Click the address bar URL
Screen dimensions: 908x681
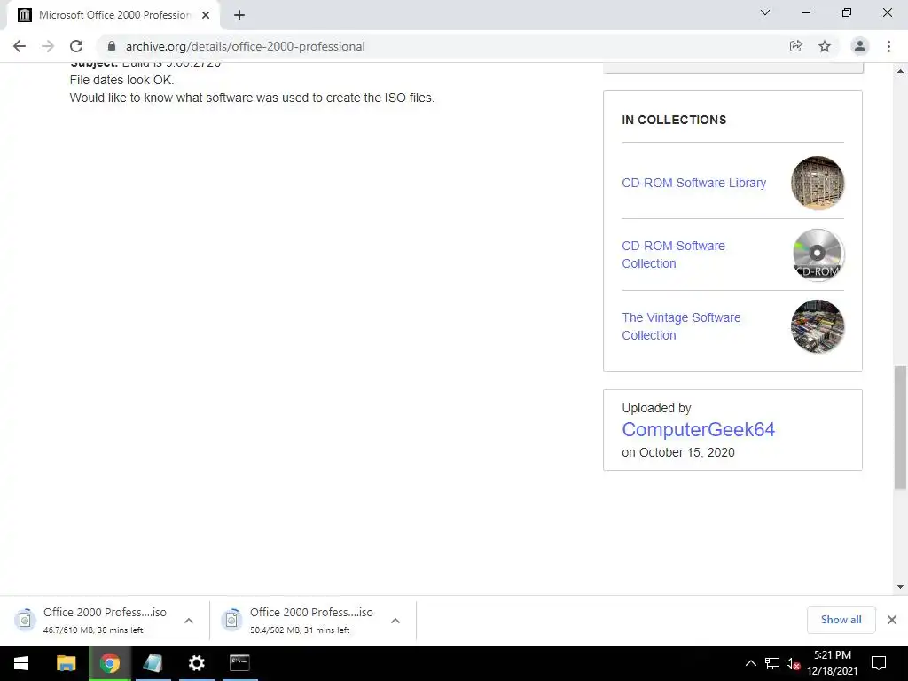(x=246, y=46)
